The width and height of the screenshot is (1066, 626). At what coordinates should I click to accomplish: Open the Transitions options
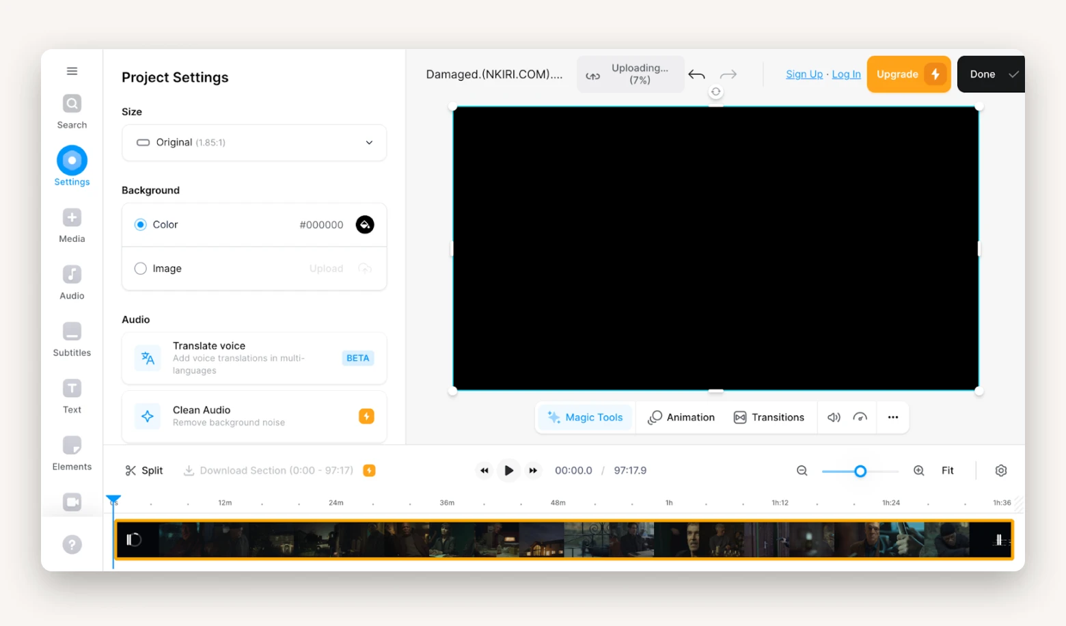(x=769, y=417)
